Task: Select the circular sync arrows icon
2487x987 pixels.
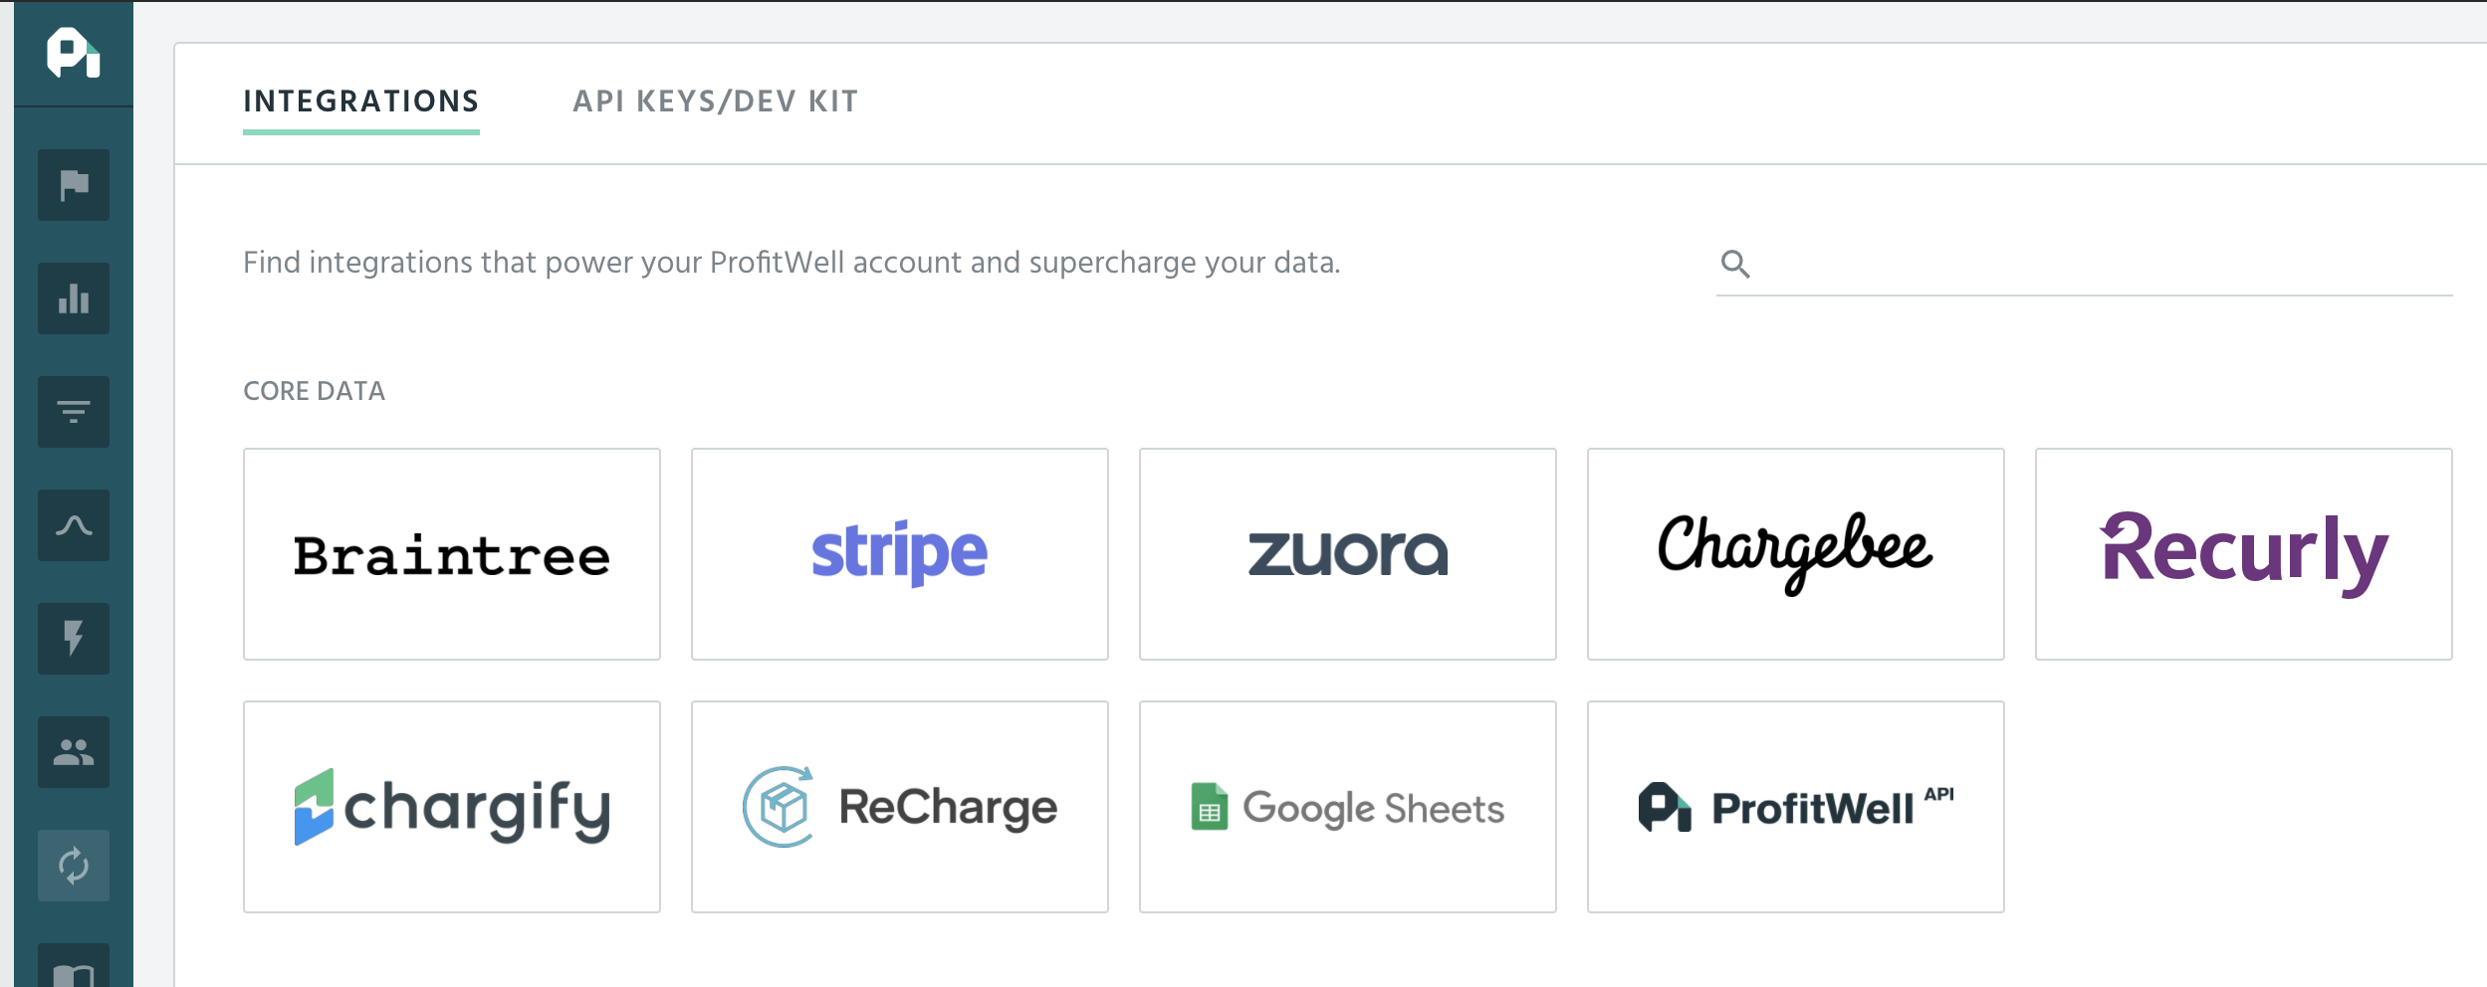Action: (74, 866)
